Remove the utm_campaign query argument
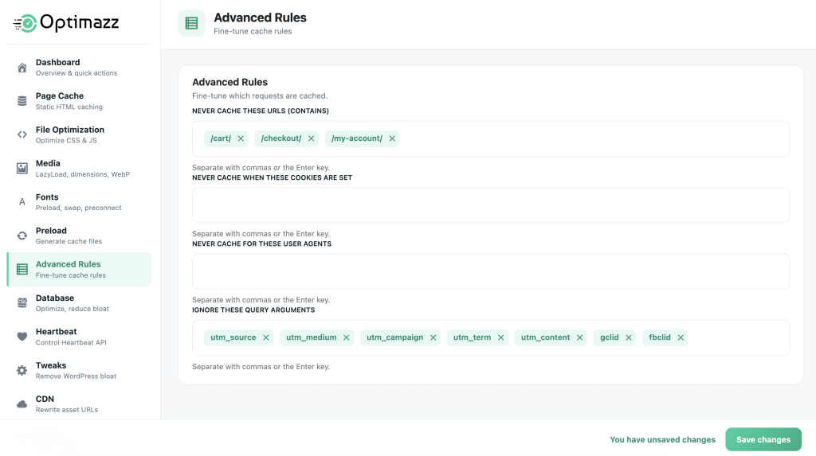816x456 pixels. pyautogui.click(x=433, y=337)
